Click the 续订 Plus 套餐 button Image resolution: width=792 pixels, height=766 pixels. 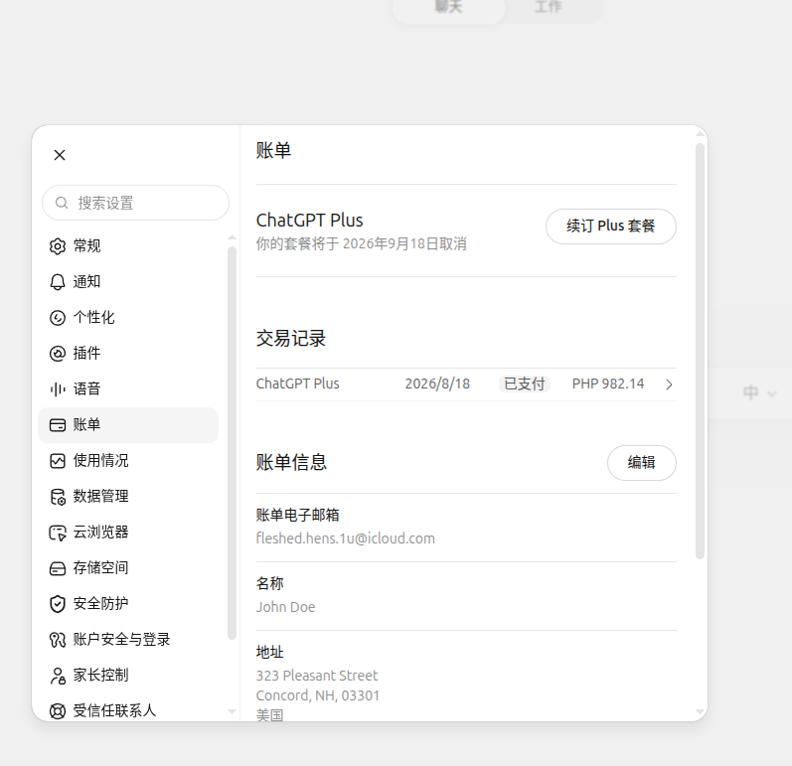click(611, 227)
